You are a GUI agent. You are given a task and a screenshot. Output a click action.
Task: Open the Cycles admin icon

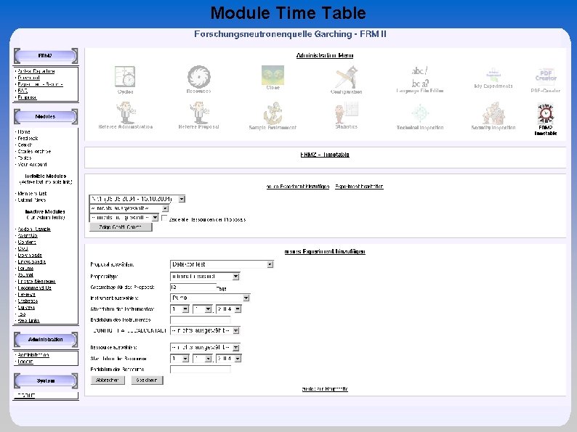(125, 76)
